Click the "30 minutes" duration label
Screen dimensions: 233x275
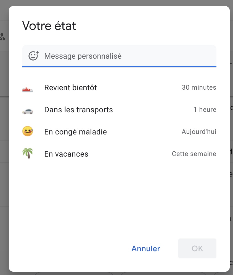199,88
